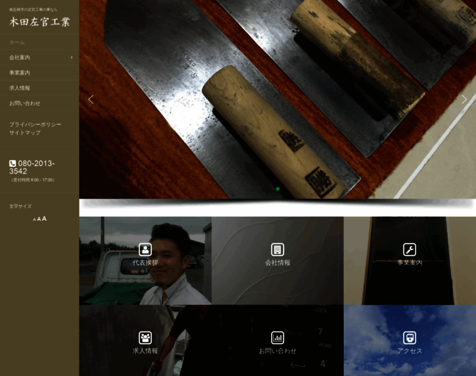Click the 代表挨拶 person icon
Screen dimensions: 476x376
[x=145, y=249]
